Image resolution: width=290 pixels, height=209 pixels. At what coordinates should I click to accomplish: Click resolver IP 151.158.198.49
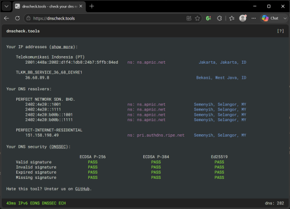pos(42,135)
